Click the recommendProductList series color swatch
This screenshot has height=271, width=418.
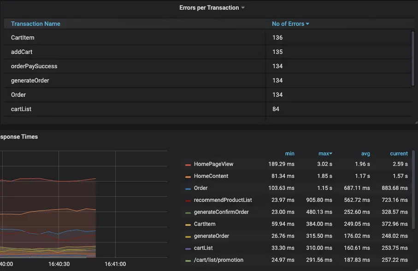click(x=188, y=201)
